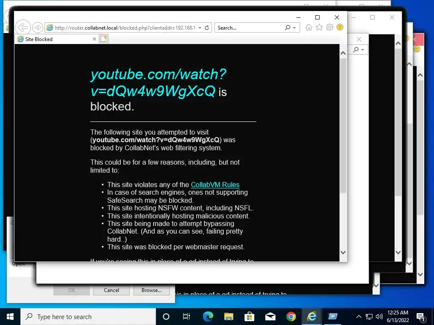Click the Cancel button in Run dialog

pyautogui.click(x=111, y=290)
